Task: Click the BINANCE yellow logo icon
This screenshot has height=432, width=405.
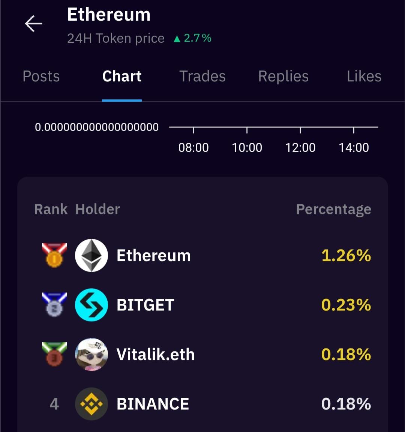Action: (x=91, y=404)
